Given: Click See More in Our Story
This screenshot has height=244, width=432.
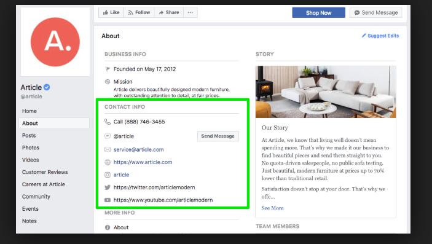Looking at the screenshot, I should (272, 208).
